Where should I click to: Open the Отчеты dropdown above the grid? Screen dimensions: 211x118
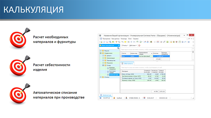click(125, 46)
